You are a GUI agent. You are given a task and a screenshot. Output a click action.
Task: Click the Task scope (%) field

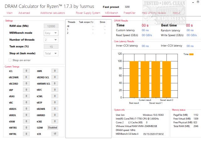[51, 47]
